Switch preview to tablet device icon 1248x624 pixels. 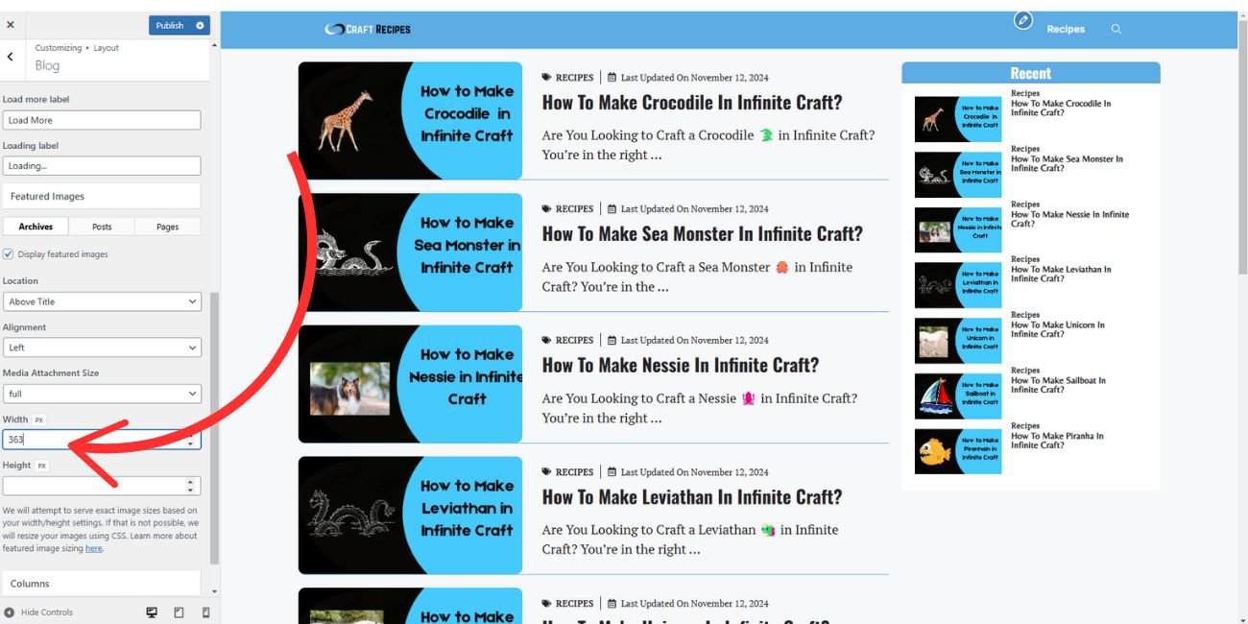pos(179,612)
